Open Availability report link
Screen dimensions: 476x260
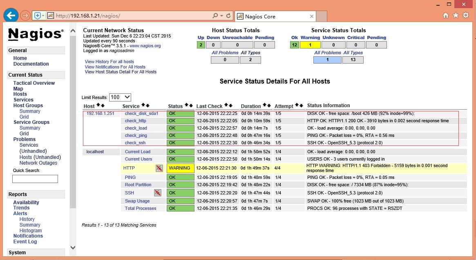pos(26,203)
